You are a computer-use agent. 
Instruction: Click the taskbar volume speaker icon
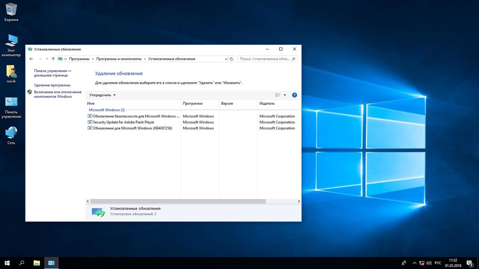pos(429,263)
